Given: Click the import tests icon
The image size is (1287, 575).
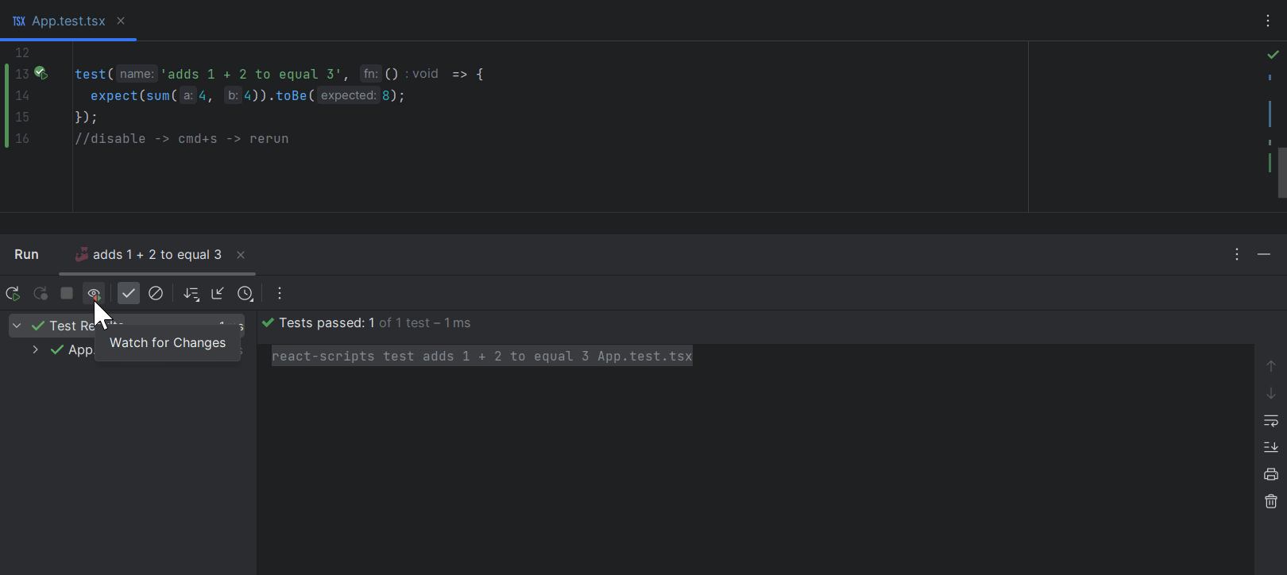Looking at the screenshot, I should [218, 294].
